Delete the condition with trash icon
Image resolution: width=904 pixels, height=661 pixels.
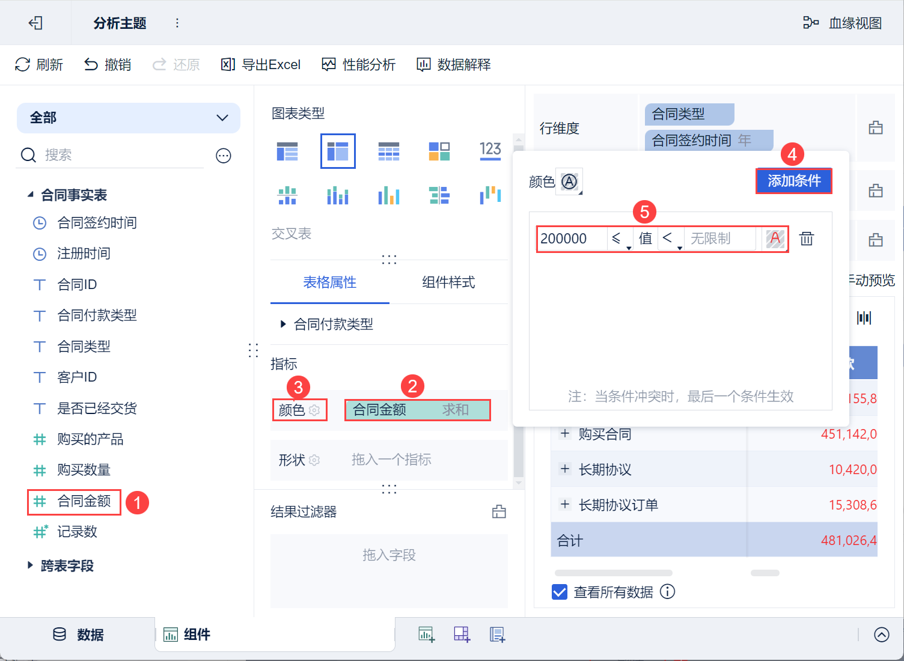(x=807, y=239)
